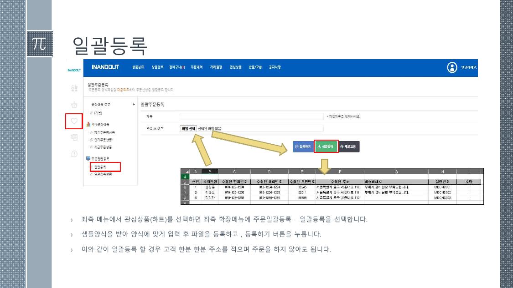
Task: Click the topmost icon in the left sidebar
Action: [74, 88]
